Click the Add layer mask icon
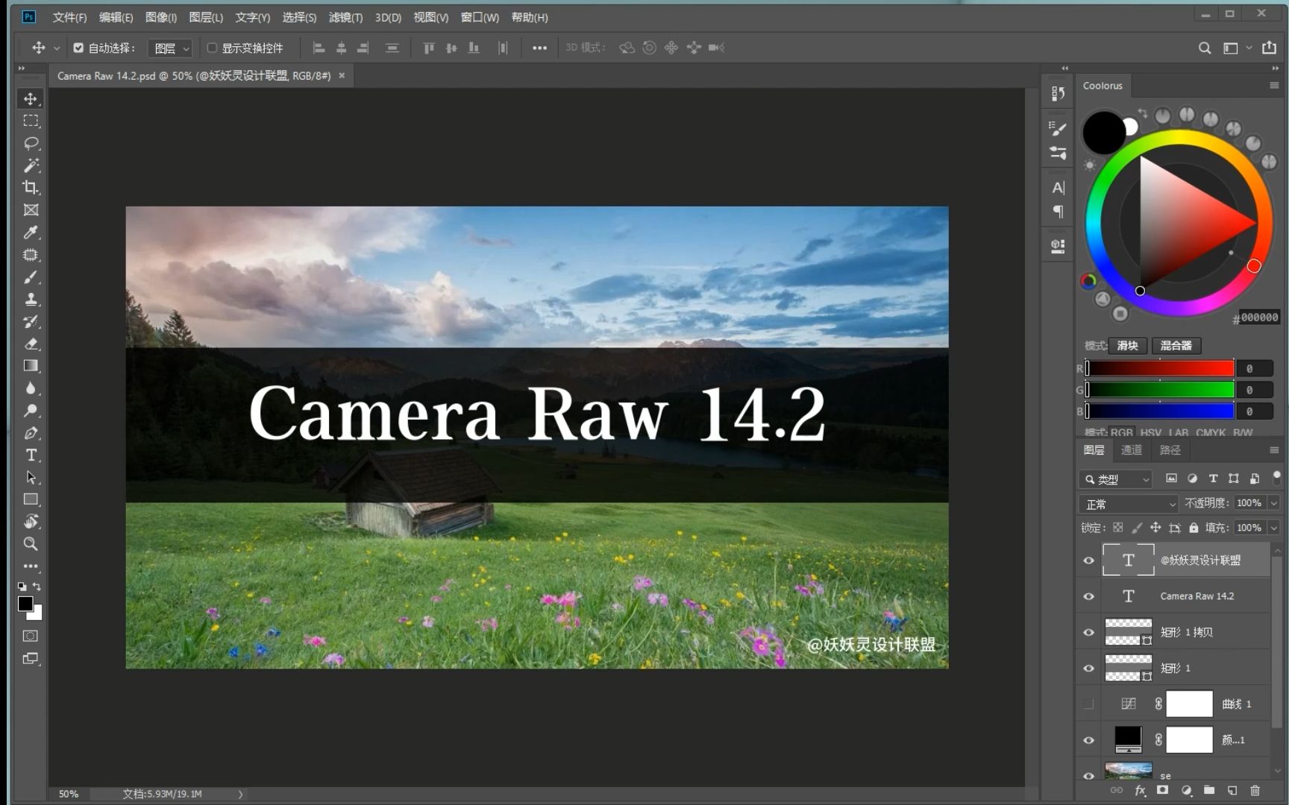 (x=1162, y=791)
